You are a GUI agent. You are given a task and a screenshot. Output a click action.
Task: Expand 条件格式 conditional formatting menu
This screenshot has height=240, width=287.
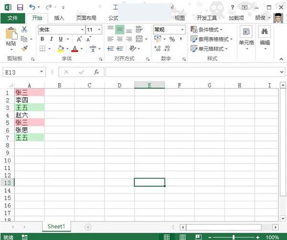coord(206,29)
